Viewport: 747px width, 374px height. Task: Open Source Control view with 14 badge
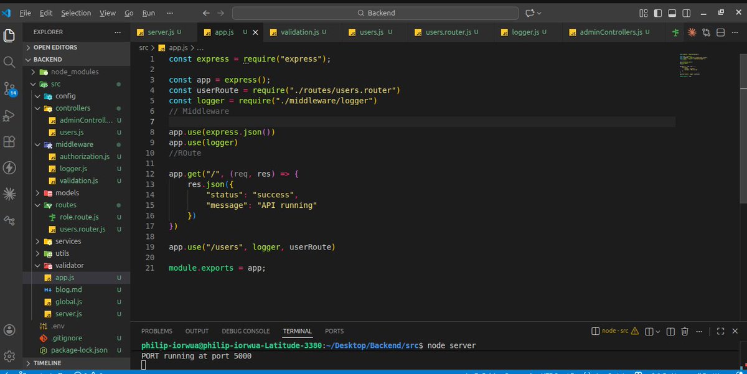click(x=9, y=89)
